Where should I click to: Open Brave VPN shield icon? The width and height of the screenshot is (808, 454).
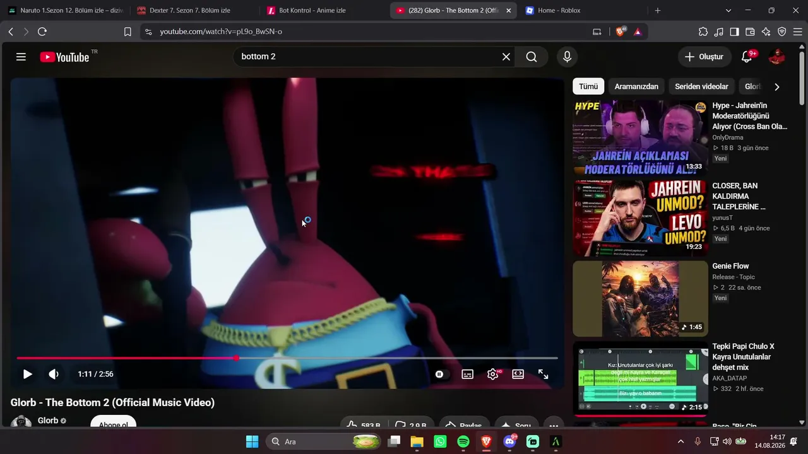click(782, 32)
